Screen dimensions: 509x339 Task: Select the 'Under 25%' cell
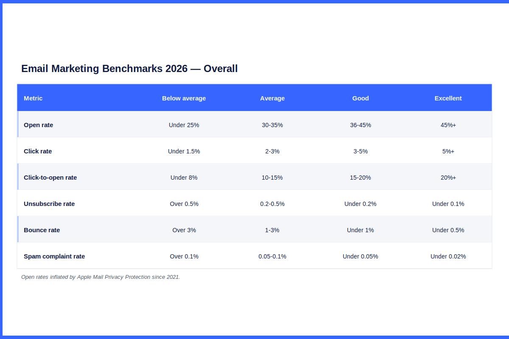pos(184,125)
